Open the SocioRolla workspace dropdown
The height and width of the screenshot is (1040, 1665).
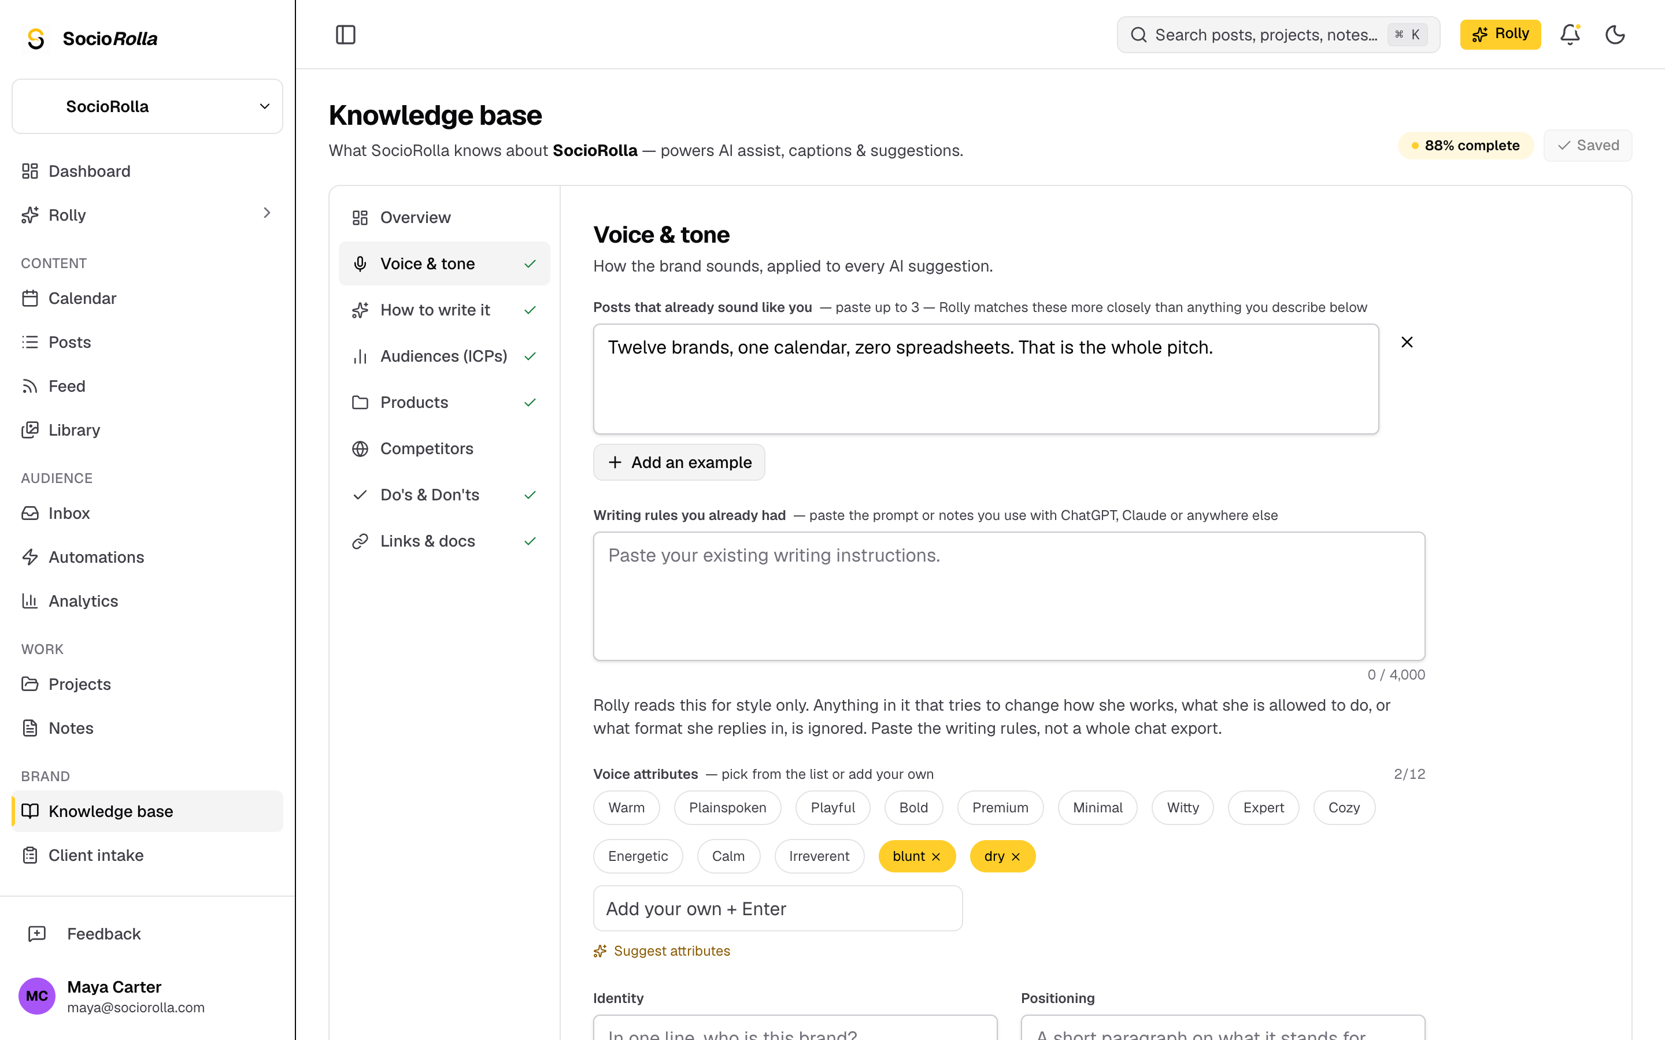[147, 107]
